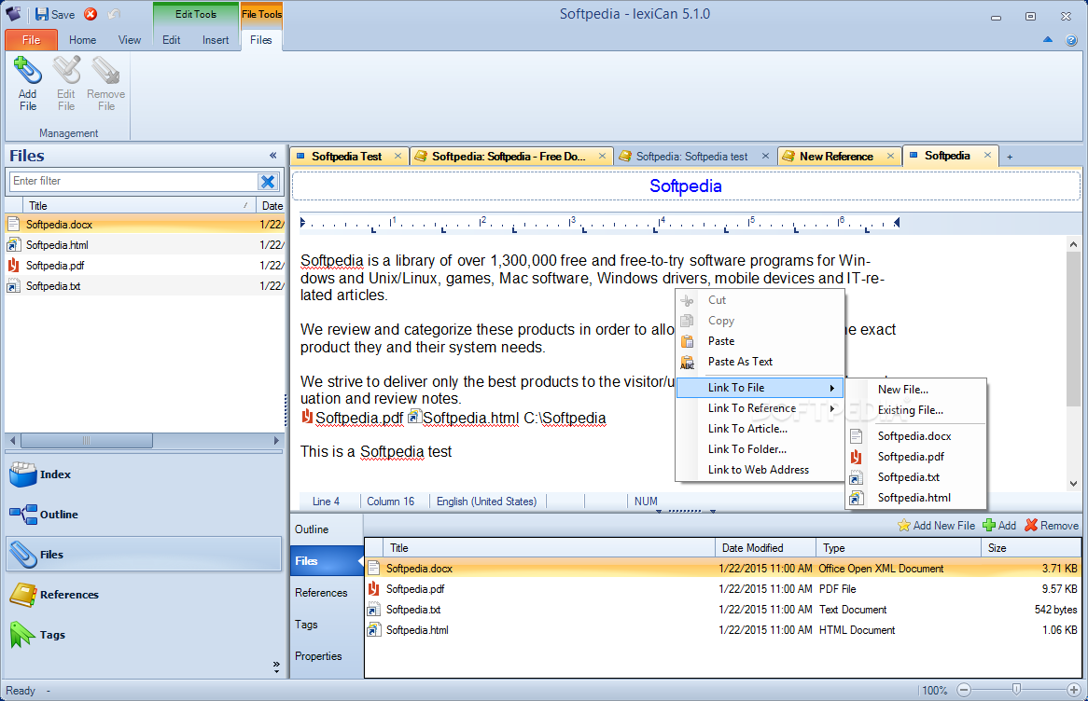Click the zoom slider handle

coord(1016,689)
